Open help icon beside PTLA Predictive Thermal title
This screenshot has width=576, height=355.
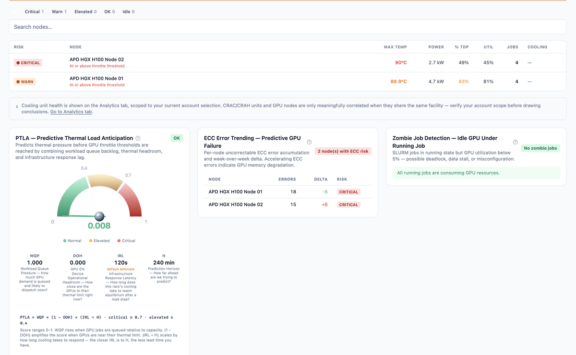138,138
